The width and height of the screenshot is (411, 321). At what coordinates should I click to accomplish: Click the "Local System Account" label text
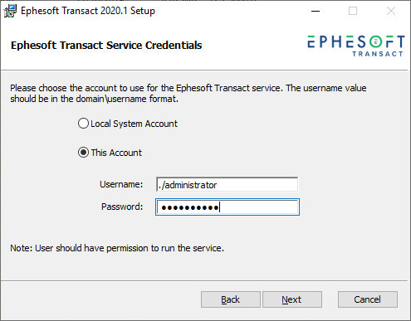click(134, 124)
